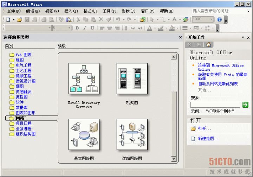
Task: Toggle align right
Action: click(x=117, y=28)
